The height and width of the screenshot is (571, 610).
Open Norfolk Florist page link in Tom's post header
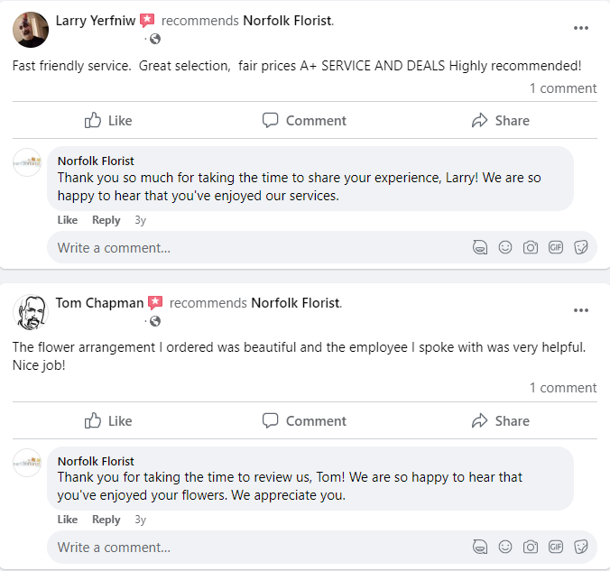point(296,303)
